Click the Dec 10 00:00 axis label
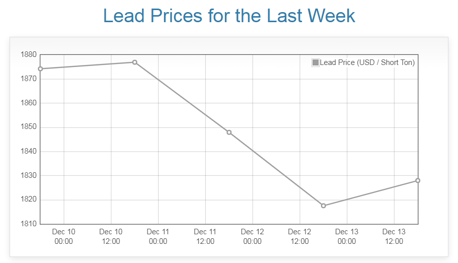458x263 pixels. coord(64,236)
